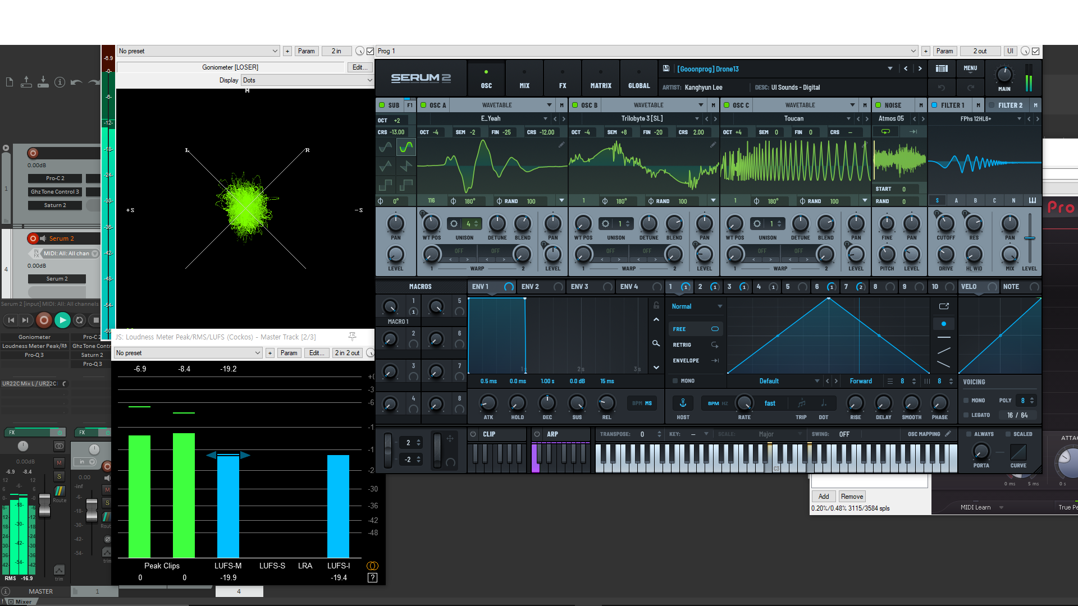
Task: Toggle OSC A enable switch
Action: pos(423,105)
